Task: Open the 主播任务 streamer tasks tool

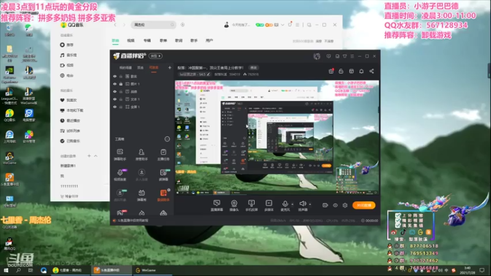Action: 163,155
